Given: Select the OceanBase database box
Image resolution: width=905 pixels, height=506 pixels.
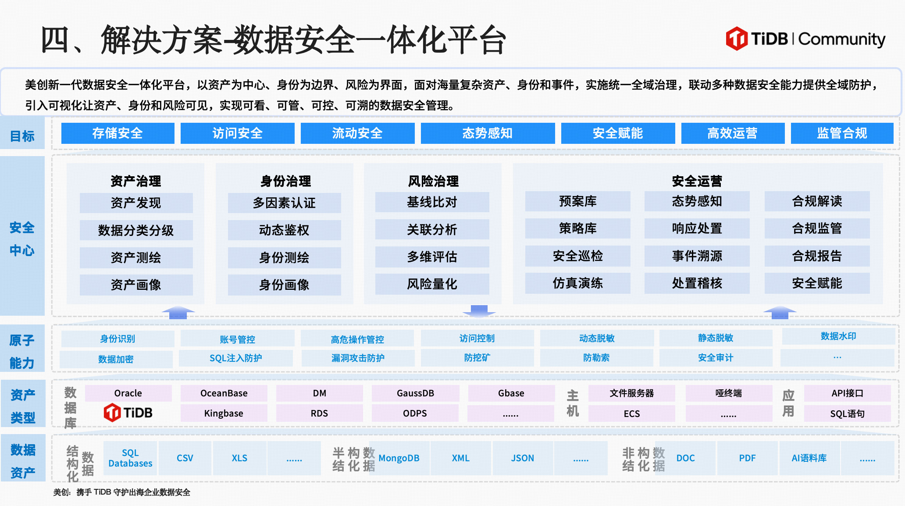Looking at the screenshot, I should pos(224,393).
